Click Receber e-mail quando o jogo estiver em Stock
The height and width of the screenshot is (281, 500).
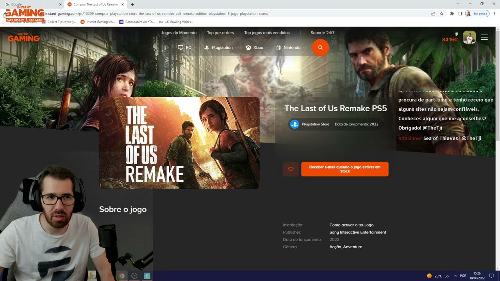tap(345, 169)
